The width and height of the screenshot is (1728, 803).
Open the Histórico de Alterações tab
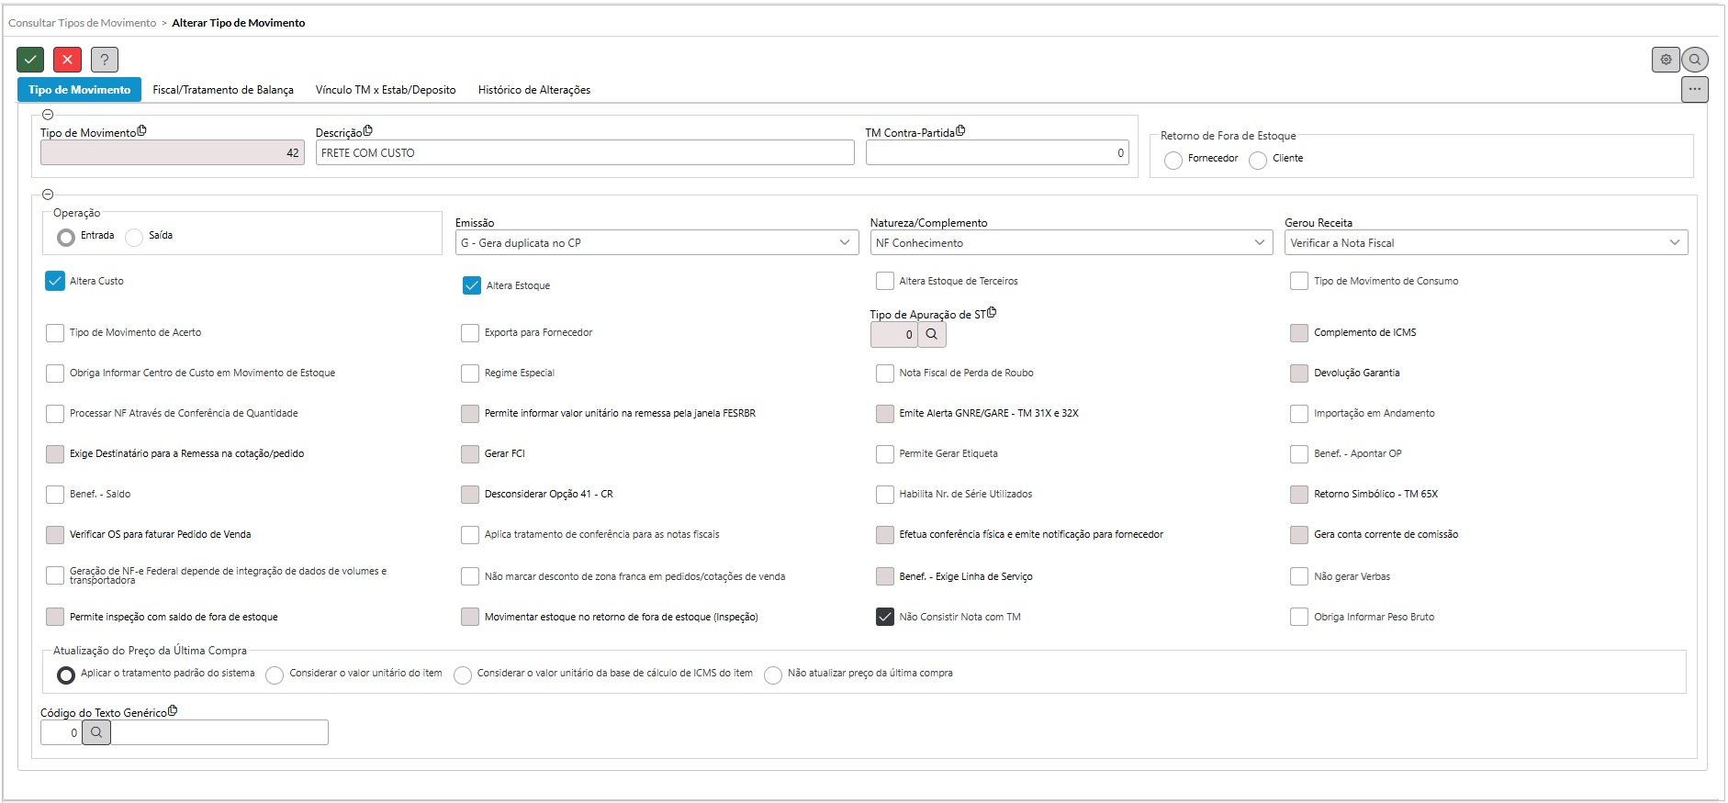click(533, 90)
